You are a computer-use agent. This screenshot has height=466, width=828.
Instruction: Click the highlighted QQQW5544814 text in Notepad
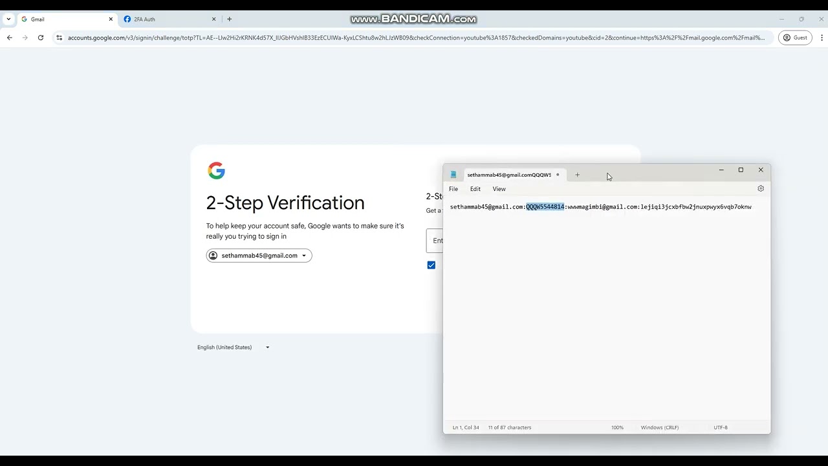[545, 207]
